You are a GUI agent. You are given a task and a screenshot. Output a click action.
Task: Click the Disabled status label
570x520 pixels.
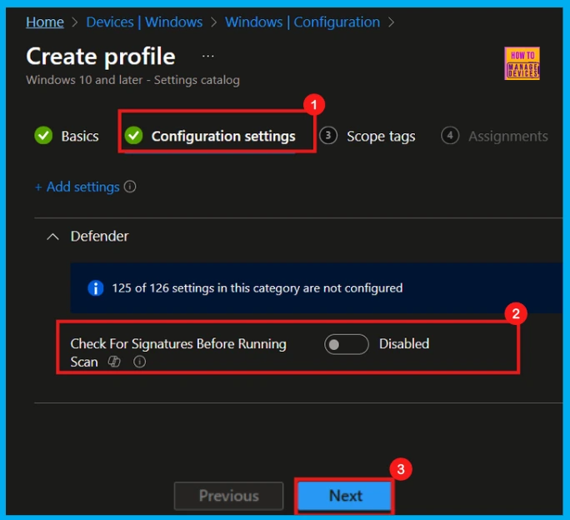pos(404,343)
